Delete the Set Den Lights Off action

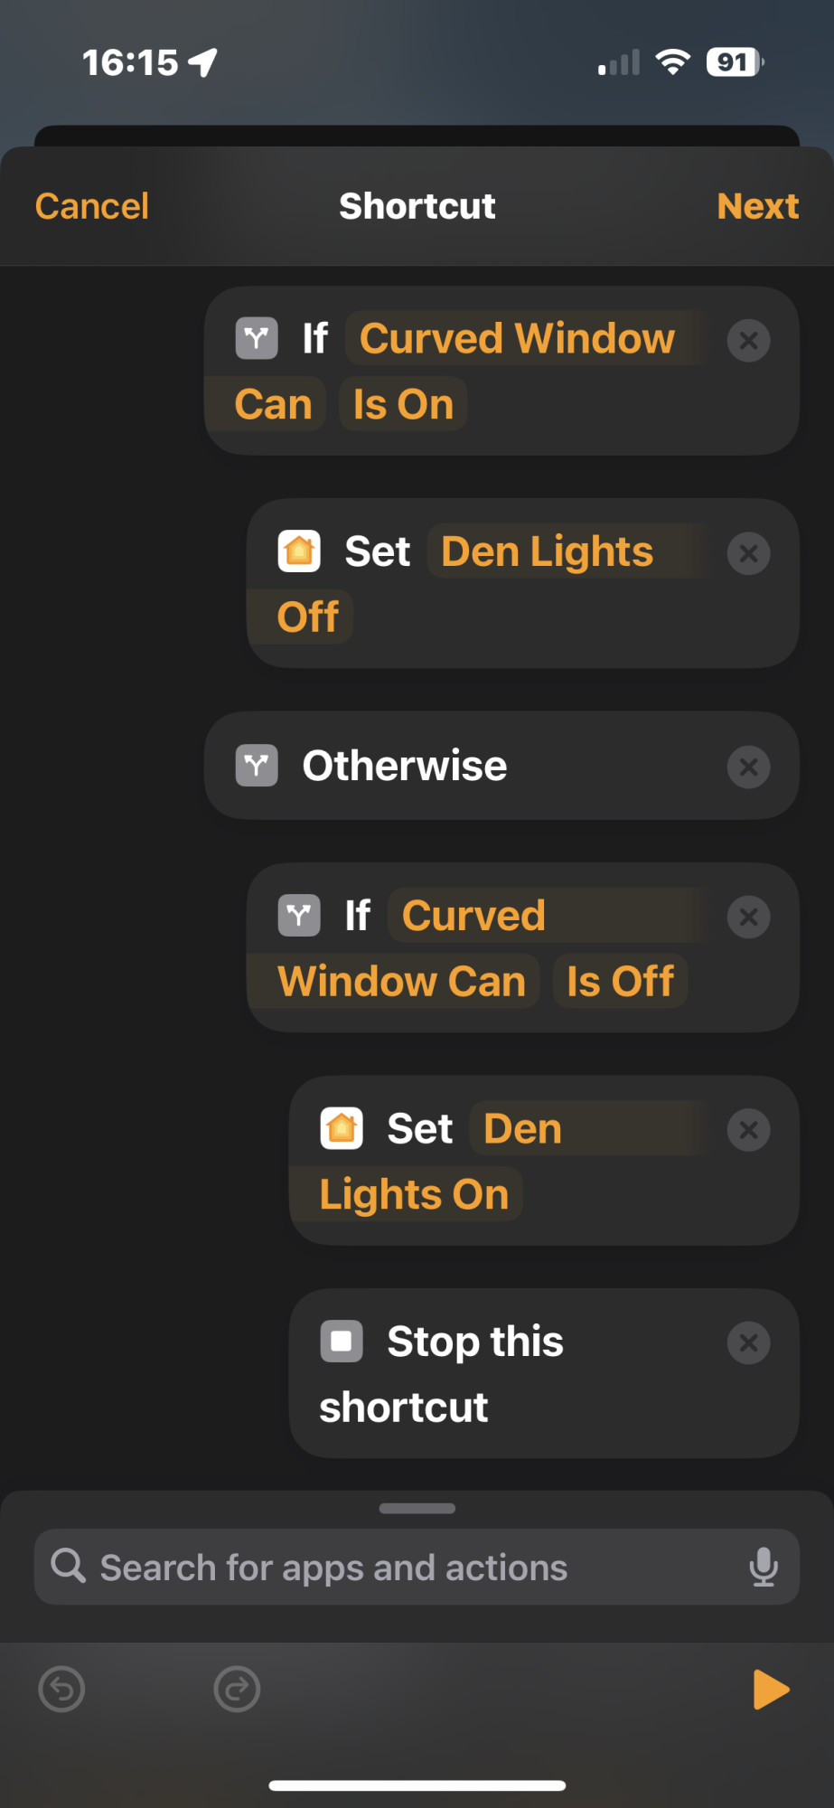pyautogui.click(x=749, y=553)
